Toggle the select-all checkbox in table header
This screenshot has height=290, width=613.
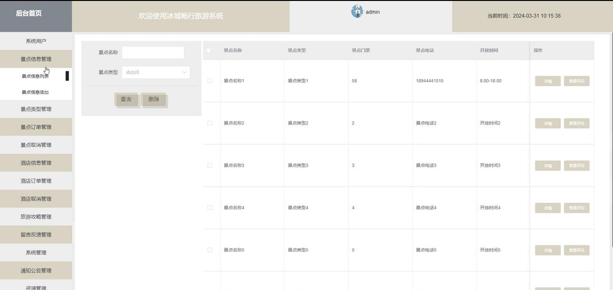click(x=209, y=50)
